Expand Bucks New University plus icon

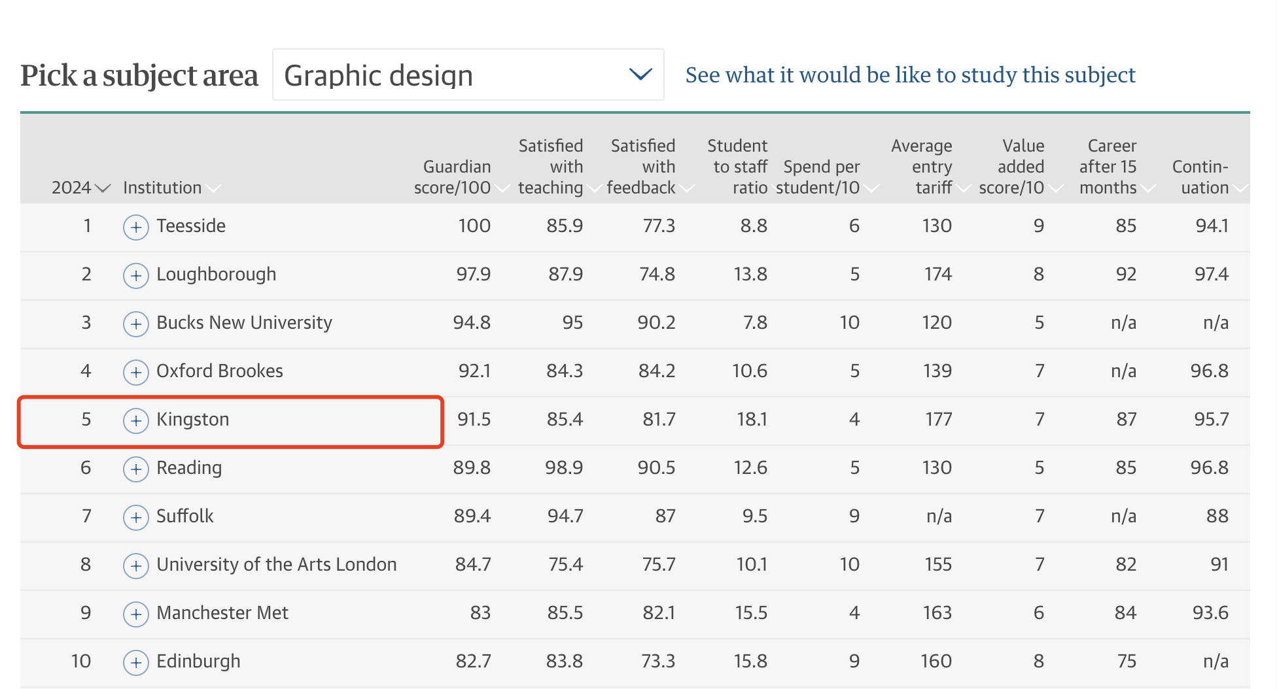[x=136, y=324]
